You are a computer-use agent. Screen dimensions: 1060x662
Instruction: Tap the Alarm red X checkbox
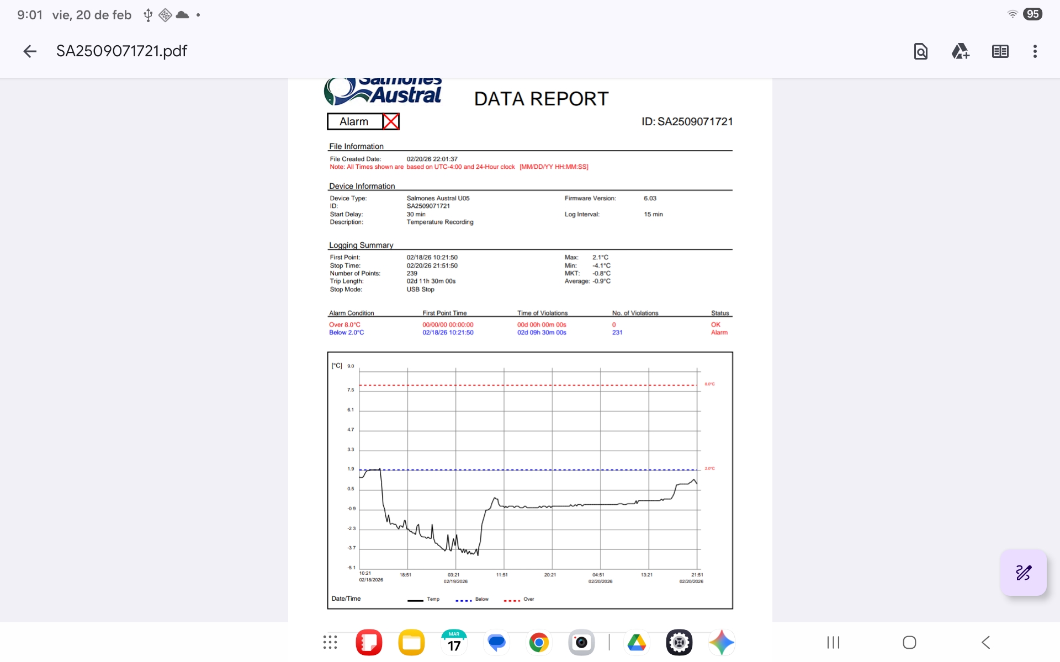point(391,121)
